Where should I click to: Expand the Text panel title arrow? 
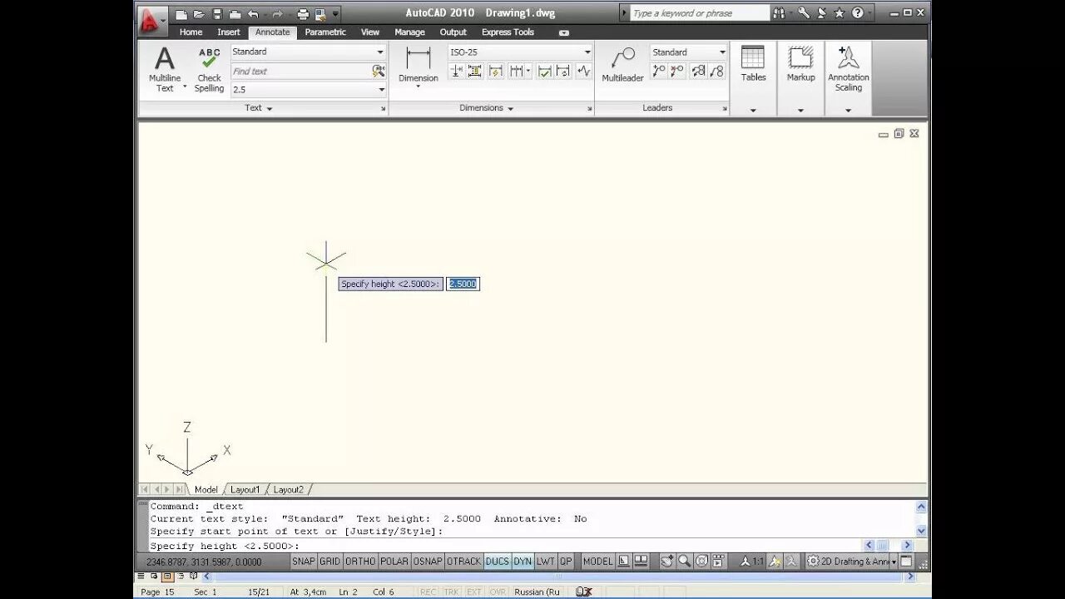[x=270, y=108]
